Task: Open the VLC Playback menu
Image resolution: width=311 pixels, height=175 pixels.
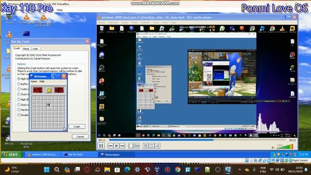Action: [x=113, y=23]
